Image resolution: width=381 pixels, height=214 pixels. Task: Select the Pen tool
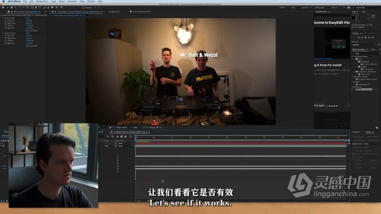click(x=36, y=8)
